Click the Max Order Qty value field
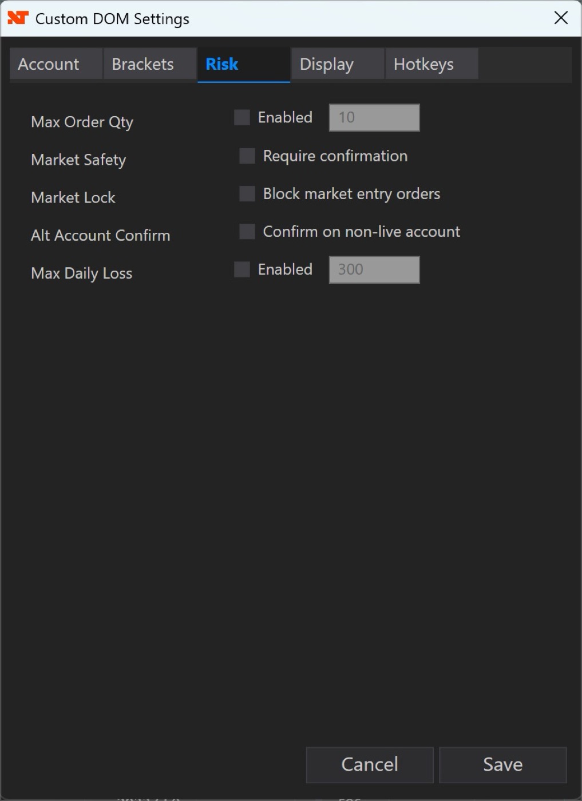Screen dimensions: 582x801 374,117
